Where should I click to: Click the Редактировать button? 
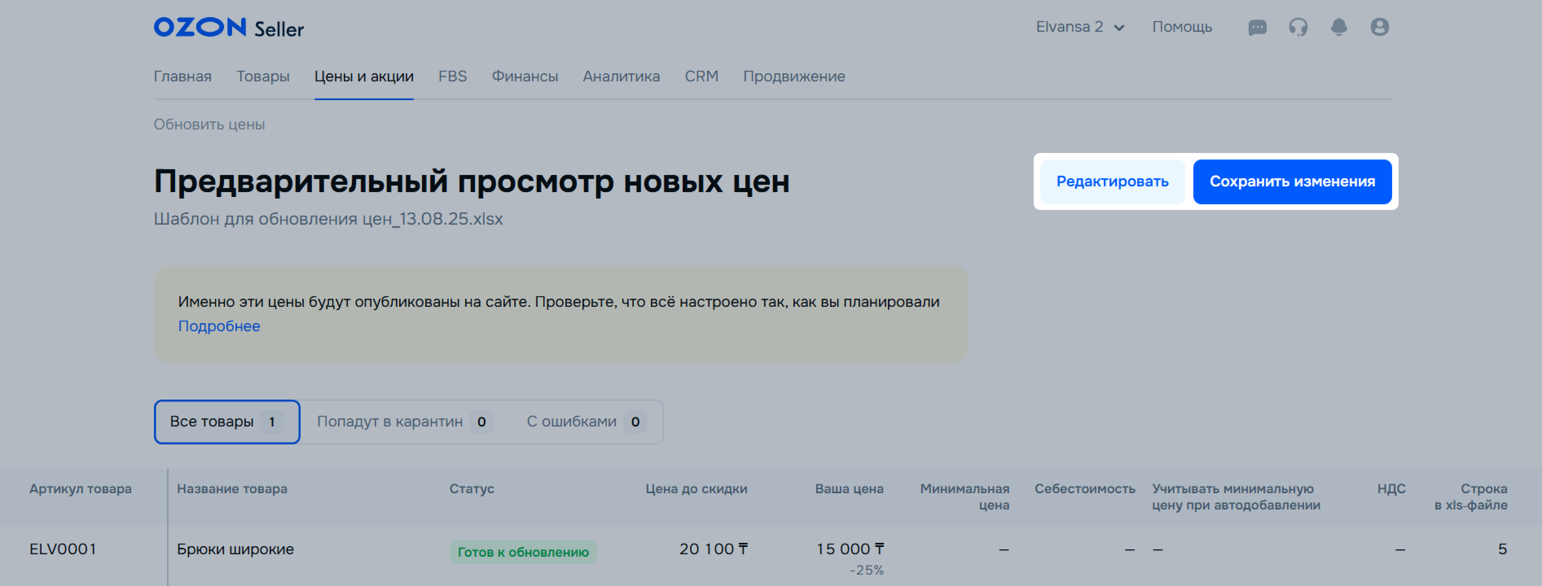[x=1112, y=182]
